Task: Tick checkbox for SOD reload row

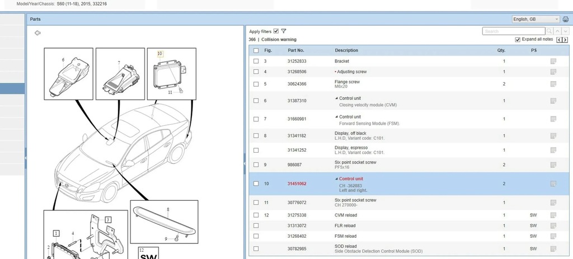Action: [x=256, y=248]
